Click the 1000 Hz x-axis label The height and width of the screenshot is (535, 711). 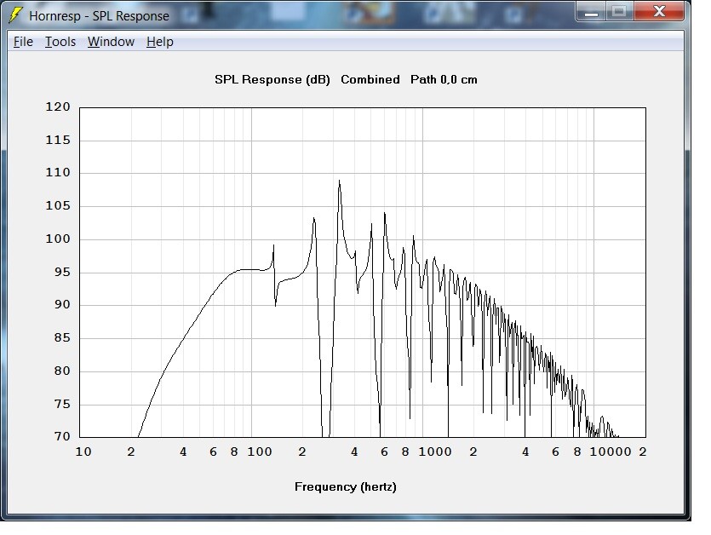435,452
